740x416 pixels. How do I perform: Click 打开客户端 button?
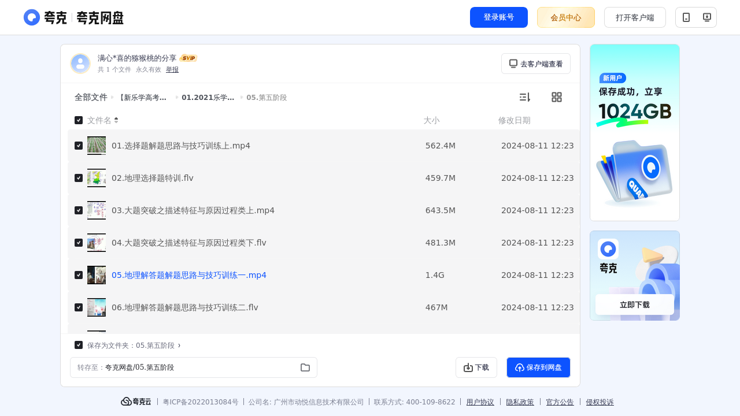pyautogui.click(x=635, y=17)
